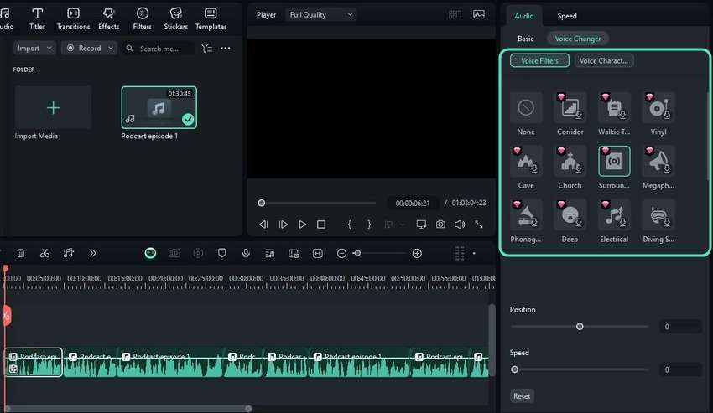Click the display on external monitor icon
This screenshot has height=413, width=713.
(422, 225)
